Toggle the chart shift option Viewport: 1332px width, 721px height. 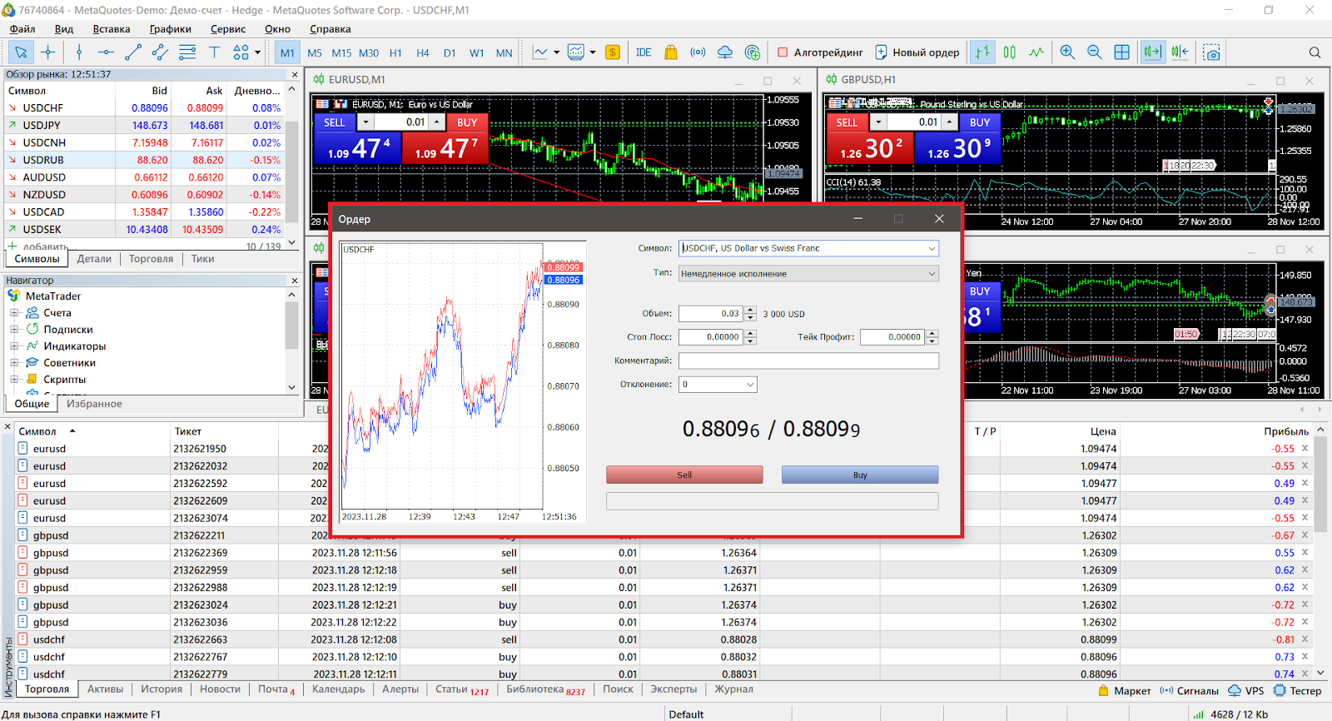click(x=1180, y=52)
